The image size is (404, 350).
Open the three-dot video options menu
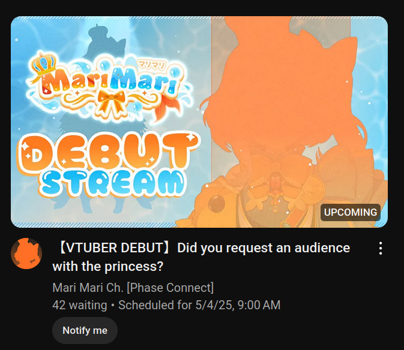(381, 248)
